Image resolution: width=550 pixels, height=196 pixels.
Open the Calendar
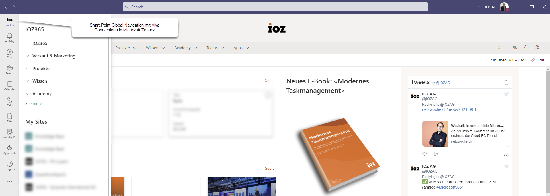tap(10, 86)
